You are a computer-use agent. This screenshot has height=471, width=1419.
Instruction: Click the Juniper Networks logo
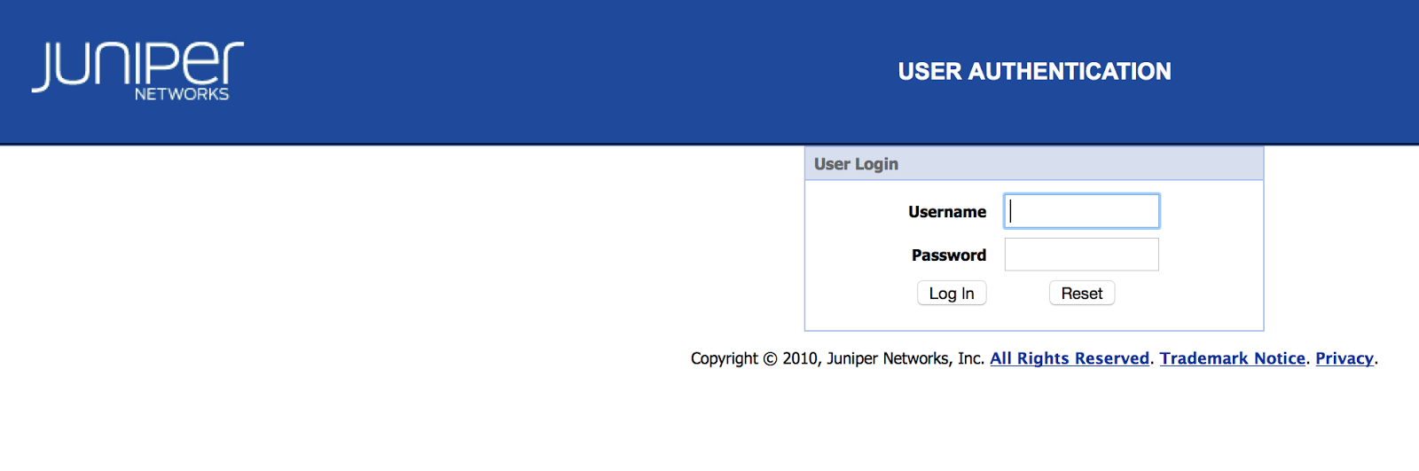click(x=137, y=71)
